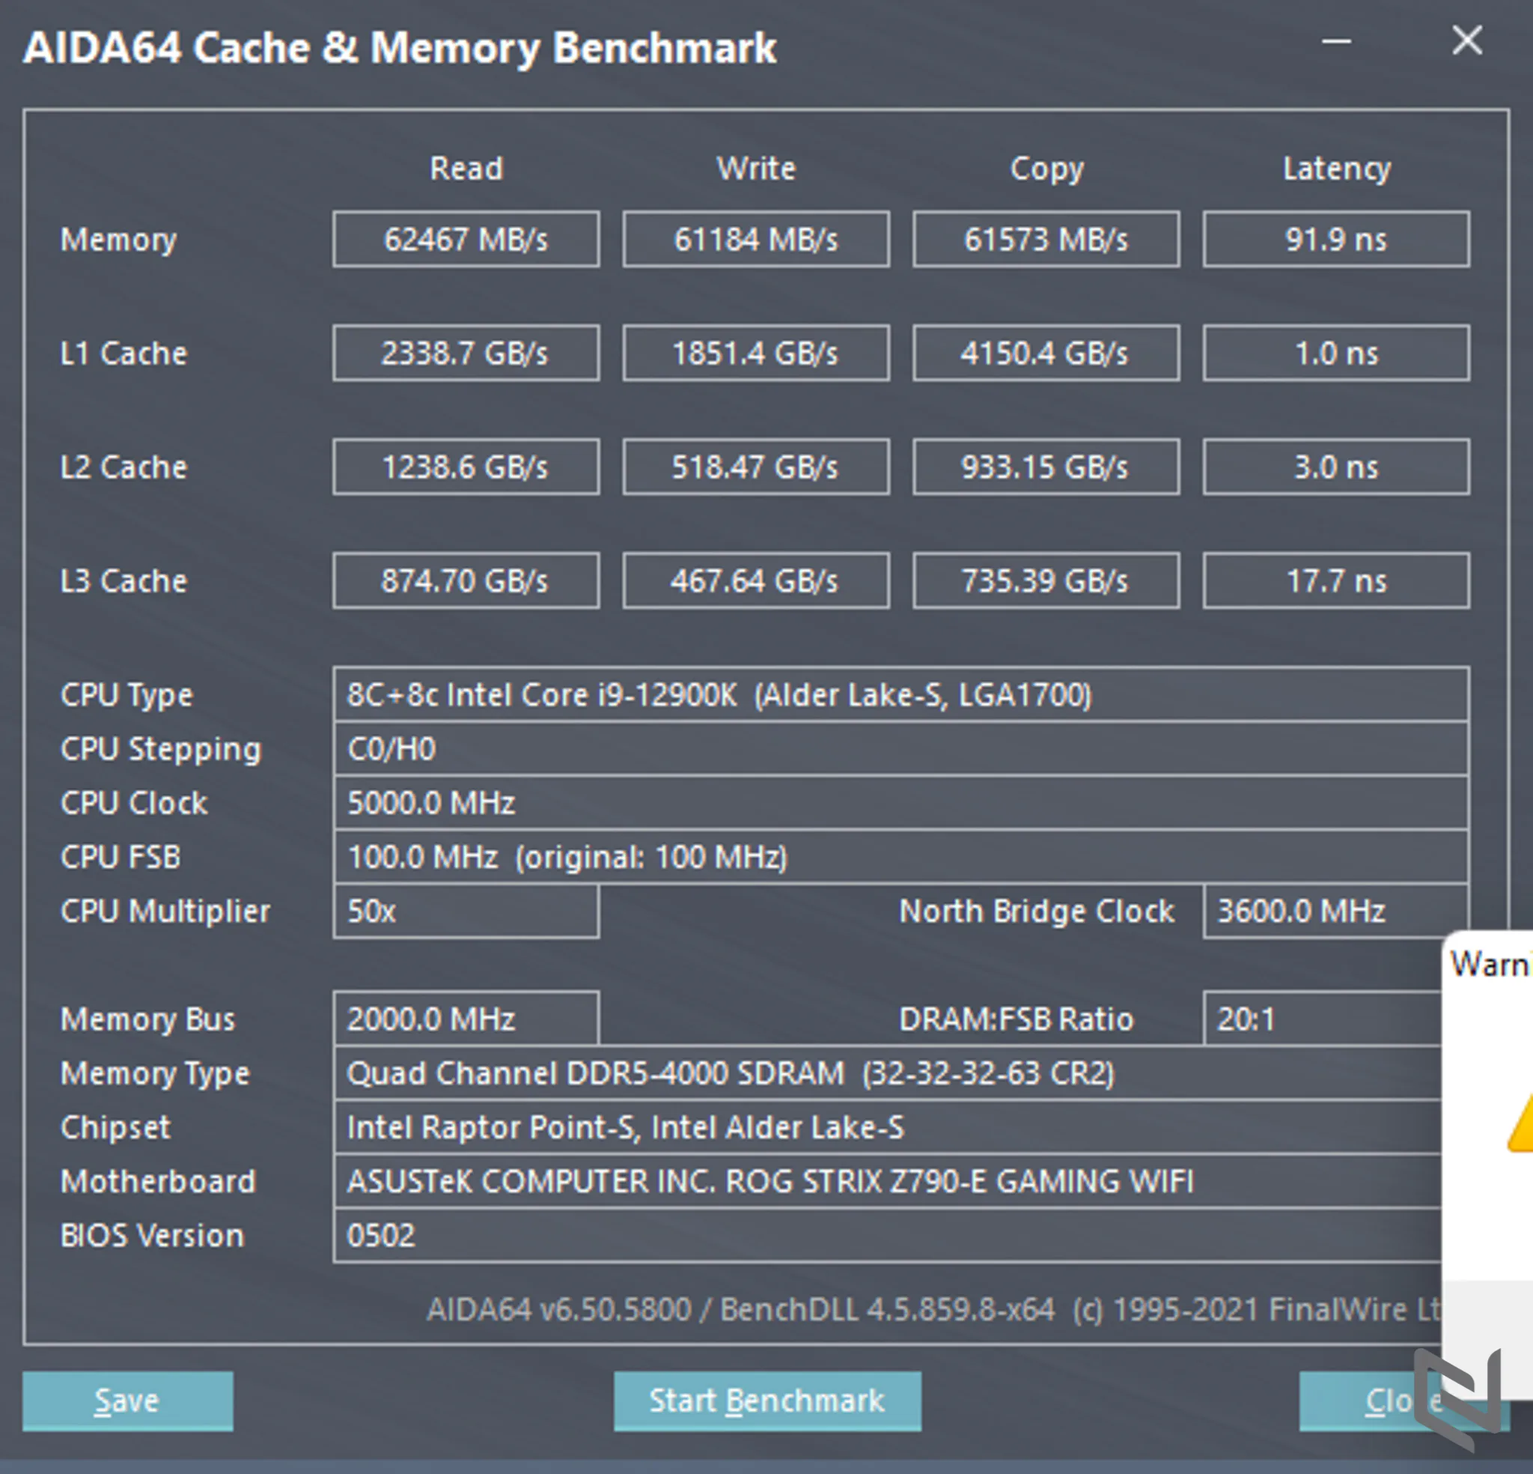Minimize the AIDA64 benchmark window

coord(1337,41)
